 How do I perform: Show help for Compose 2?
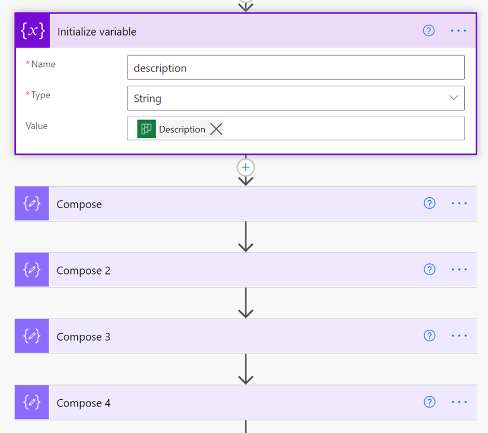coord(429,270)
